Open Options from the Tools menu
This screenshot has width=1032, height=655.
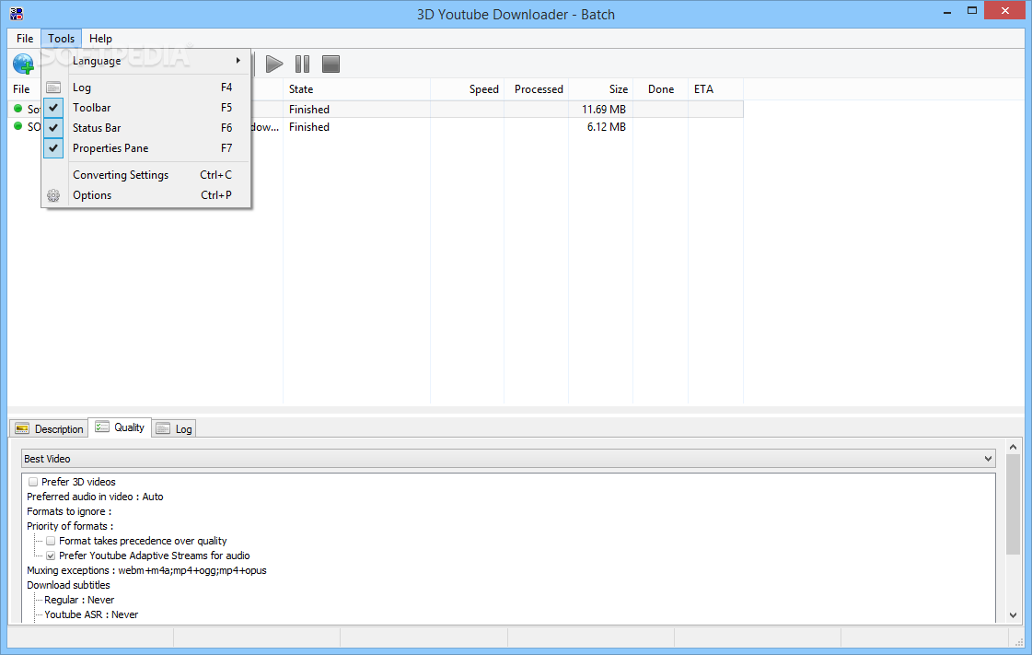click(x=146, y=195)
